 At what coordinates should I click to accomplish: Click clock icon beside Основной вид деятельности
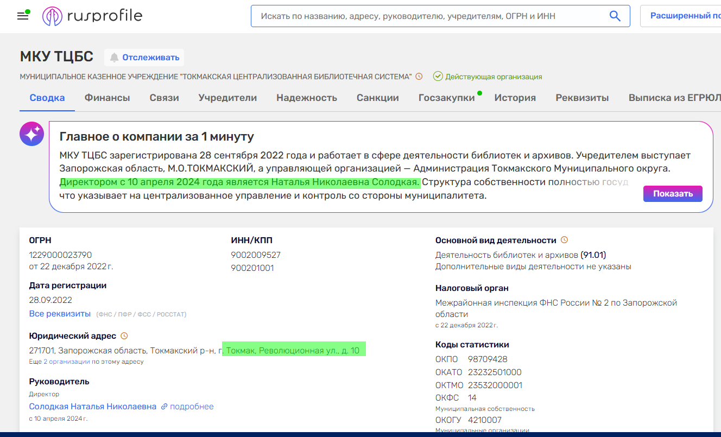point(564,239)
